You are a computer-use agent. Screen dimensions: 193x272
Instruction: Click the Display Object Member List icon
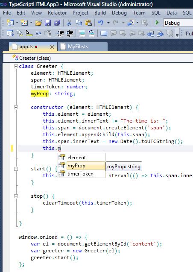click(10, 33)
